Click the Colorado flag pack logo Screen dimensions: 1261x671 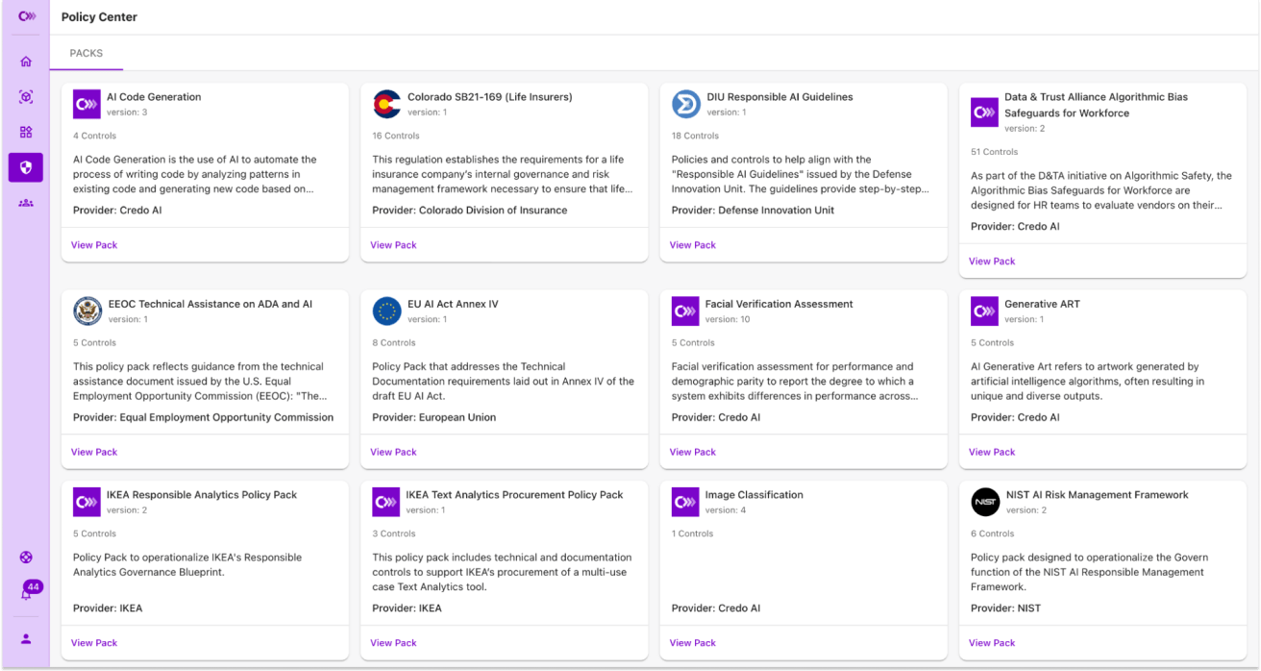(x=386, y=104)
